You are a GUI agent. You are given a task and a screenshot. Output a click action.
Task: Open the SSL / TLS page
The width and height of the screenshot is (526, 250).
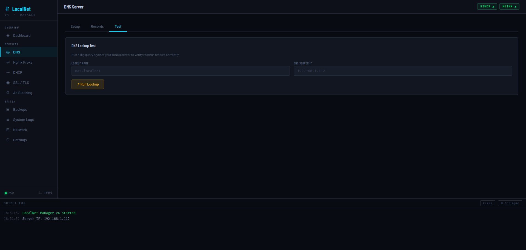click(28, 83)
